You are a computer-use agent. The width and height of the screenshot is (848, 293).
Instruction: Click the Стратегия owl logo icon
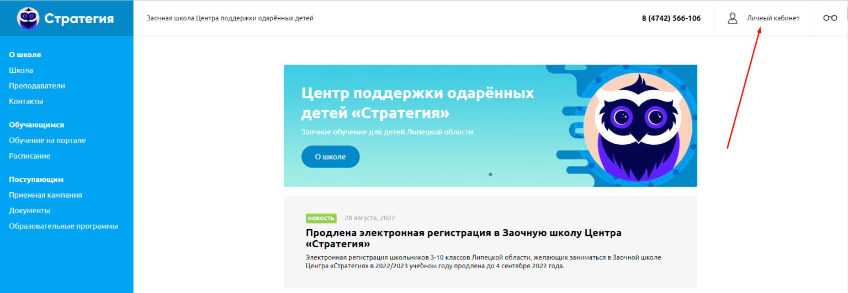pyautogui.click(x=28, y=18)
